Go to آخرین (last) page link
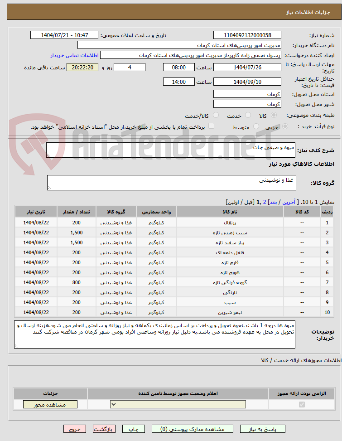This screenshot has height=441, width=342. click(289, 202)
